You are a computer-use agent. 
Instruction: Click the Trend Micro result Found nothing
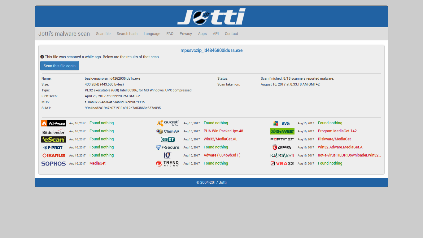tap(216, 163)
